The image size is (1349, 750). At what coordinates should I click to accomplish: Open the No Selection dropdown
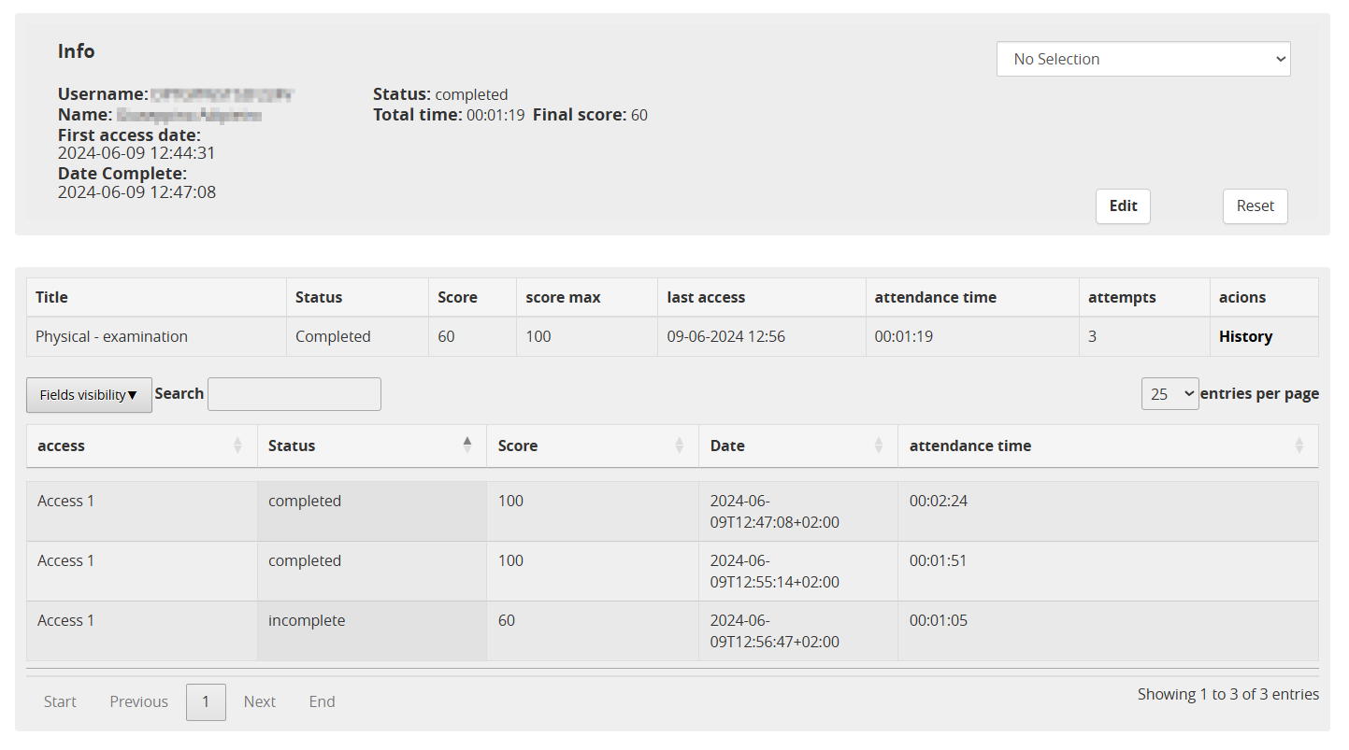[x=1142, y=59]
